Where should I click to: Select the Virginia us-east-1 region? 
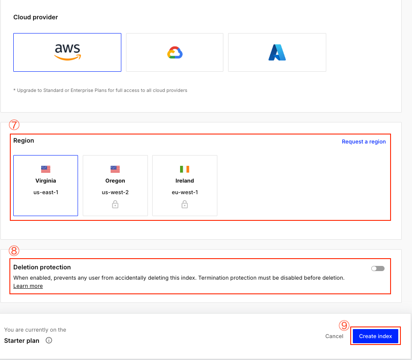(46, 186)
